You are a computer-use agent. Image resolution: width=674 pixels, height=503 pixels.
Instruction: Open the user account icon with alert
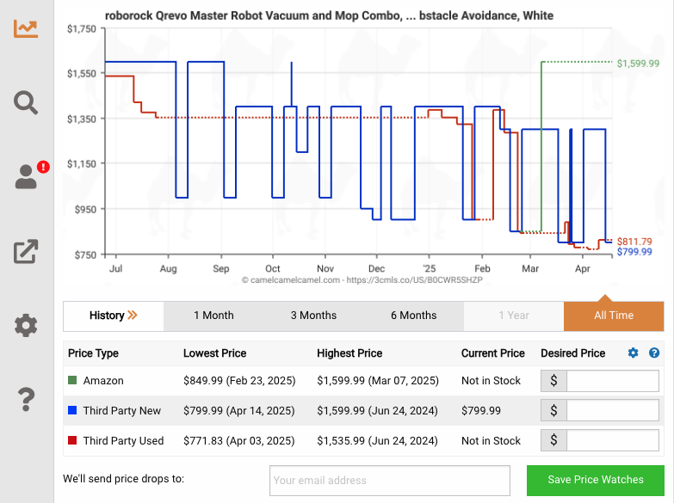(x=27, y=176)
